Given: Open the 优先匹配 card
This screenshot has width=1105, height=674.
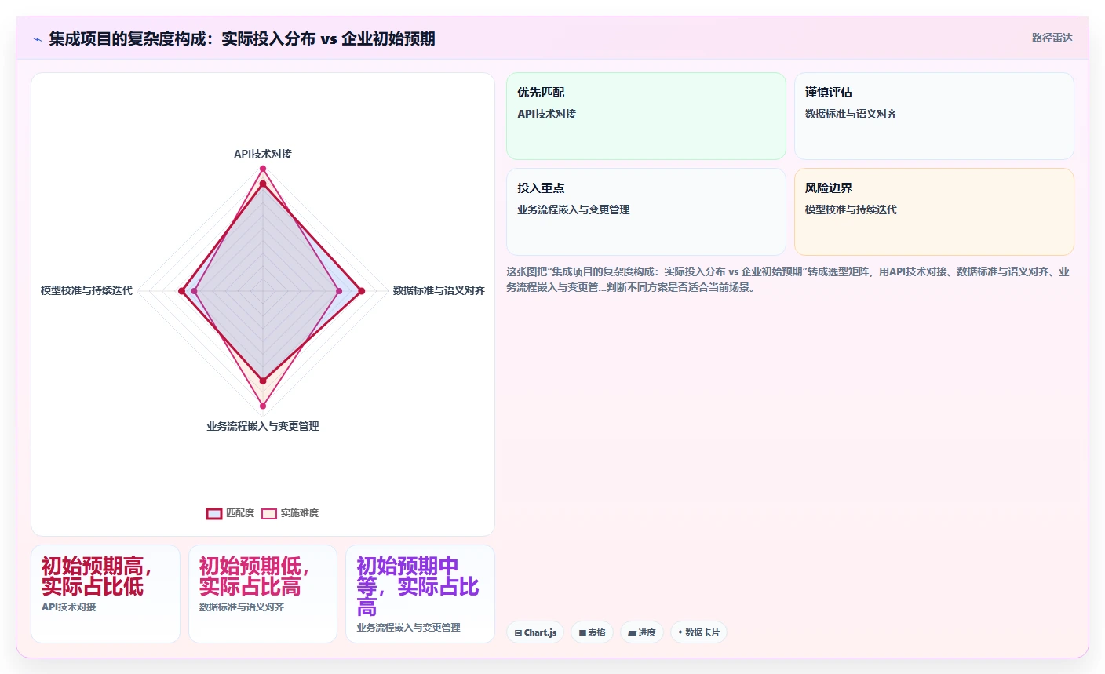Looking at the screenshot, I should [646, 116].
